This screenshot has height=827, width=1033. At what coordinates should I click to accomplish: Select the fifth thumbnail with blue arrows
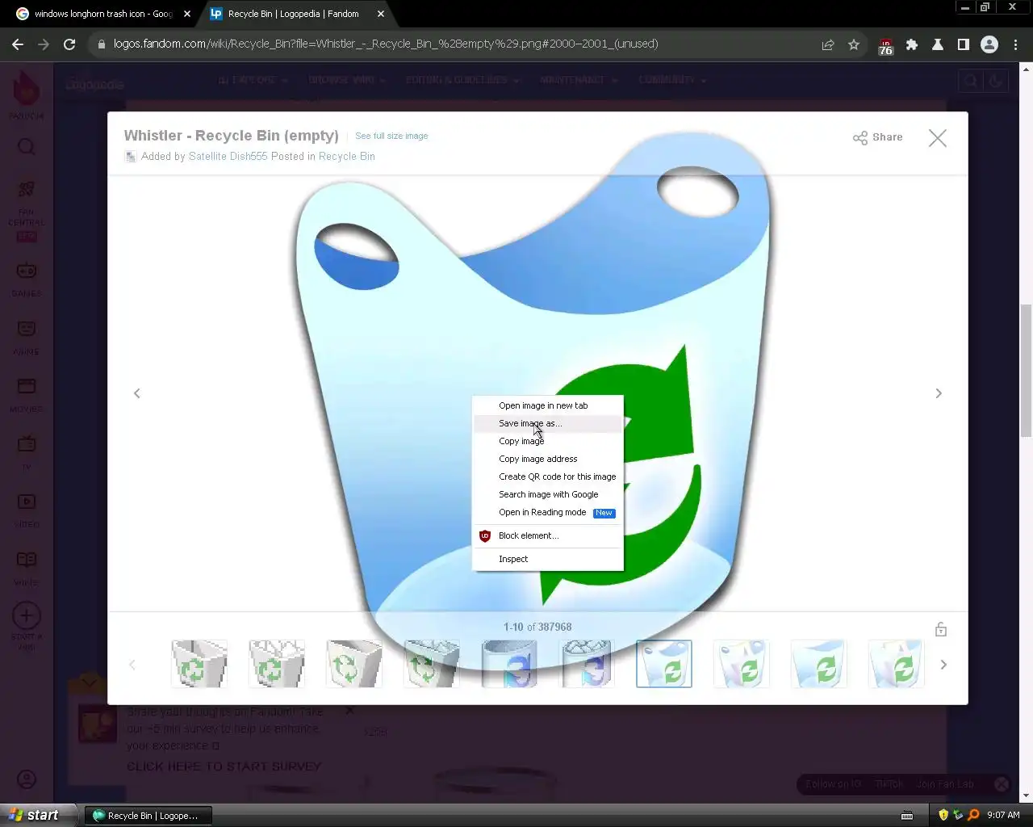coord(509,664)
